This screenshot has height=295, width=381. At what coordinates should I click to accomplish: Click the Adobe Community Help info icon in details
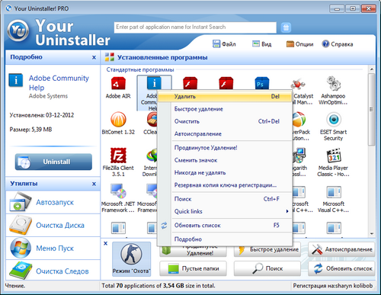(x=16, y=80)
